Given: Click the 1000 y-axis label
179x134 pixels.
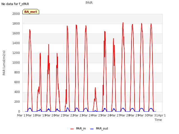Looking at the screenshot, I should pyautogui.click(x=16, y=63).
